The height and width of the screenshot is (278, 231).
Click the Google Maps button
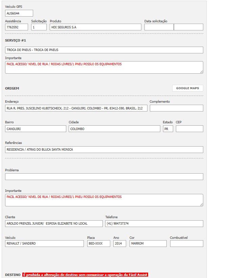coord(187,88)
